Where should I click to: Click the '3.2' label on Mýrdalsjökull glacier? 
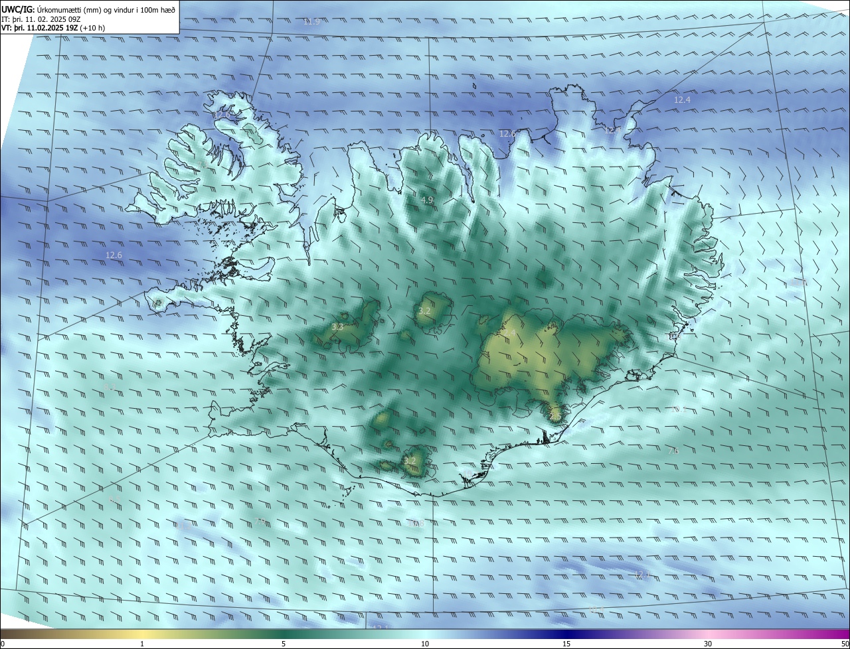tap(410, 461)
